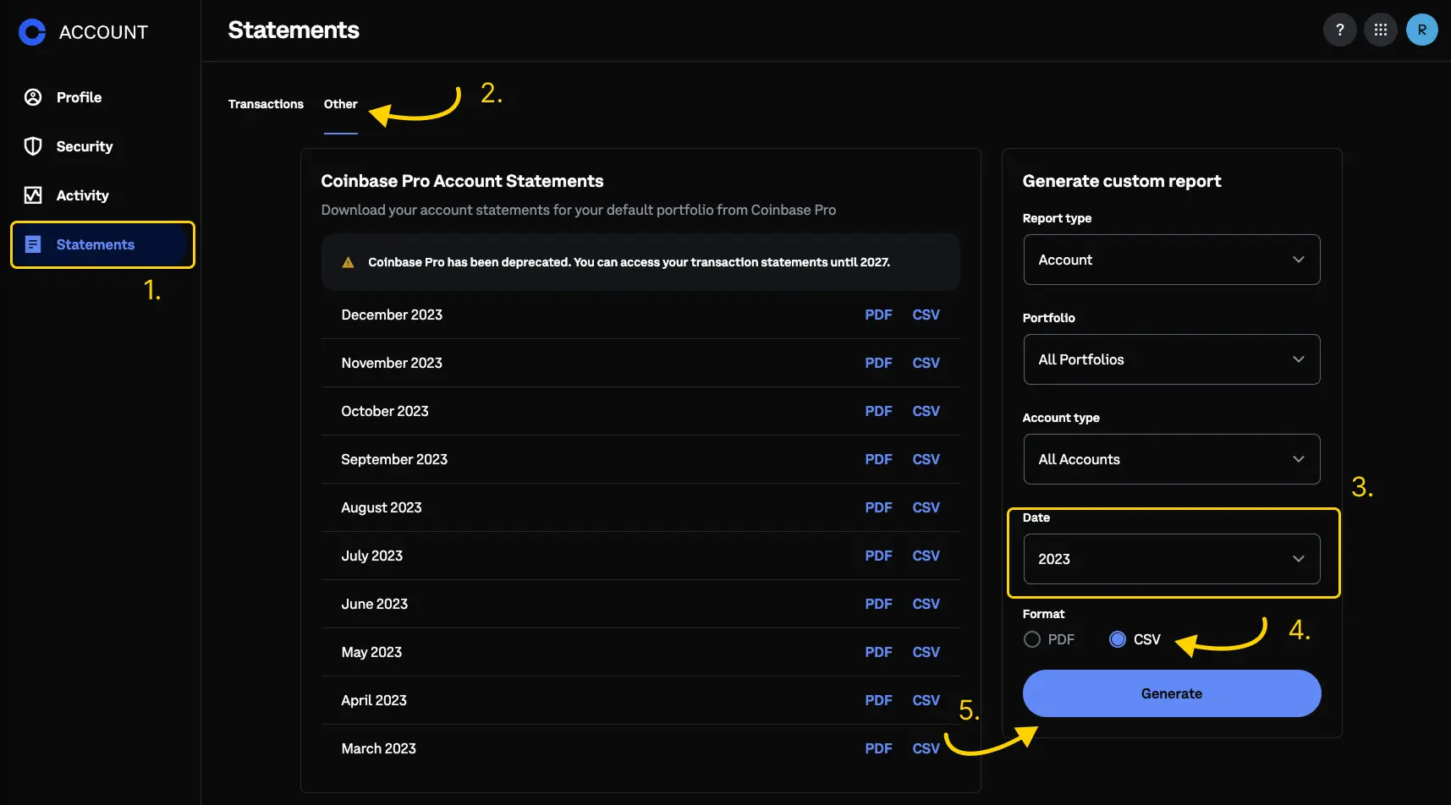Download September 2023 CSV statement
This screenshot has width=1451, height=805.
click(926, 459)
